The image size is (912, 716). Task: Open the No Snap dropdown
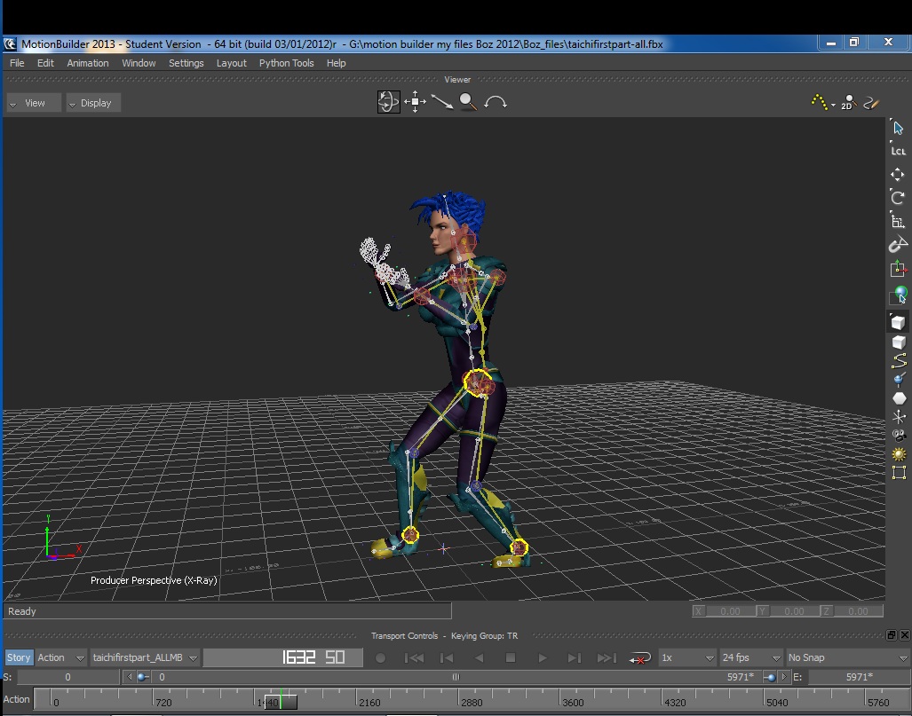(847, 657)
